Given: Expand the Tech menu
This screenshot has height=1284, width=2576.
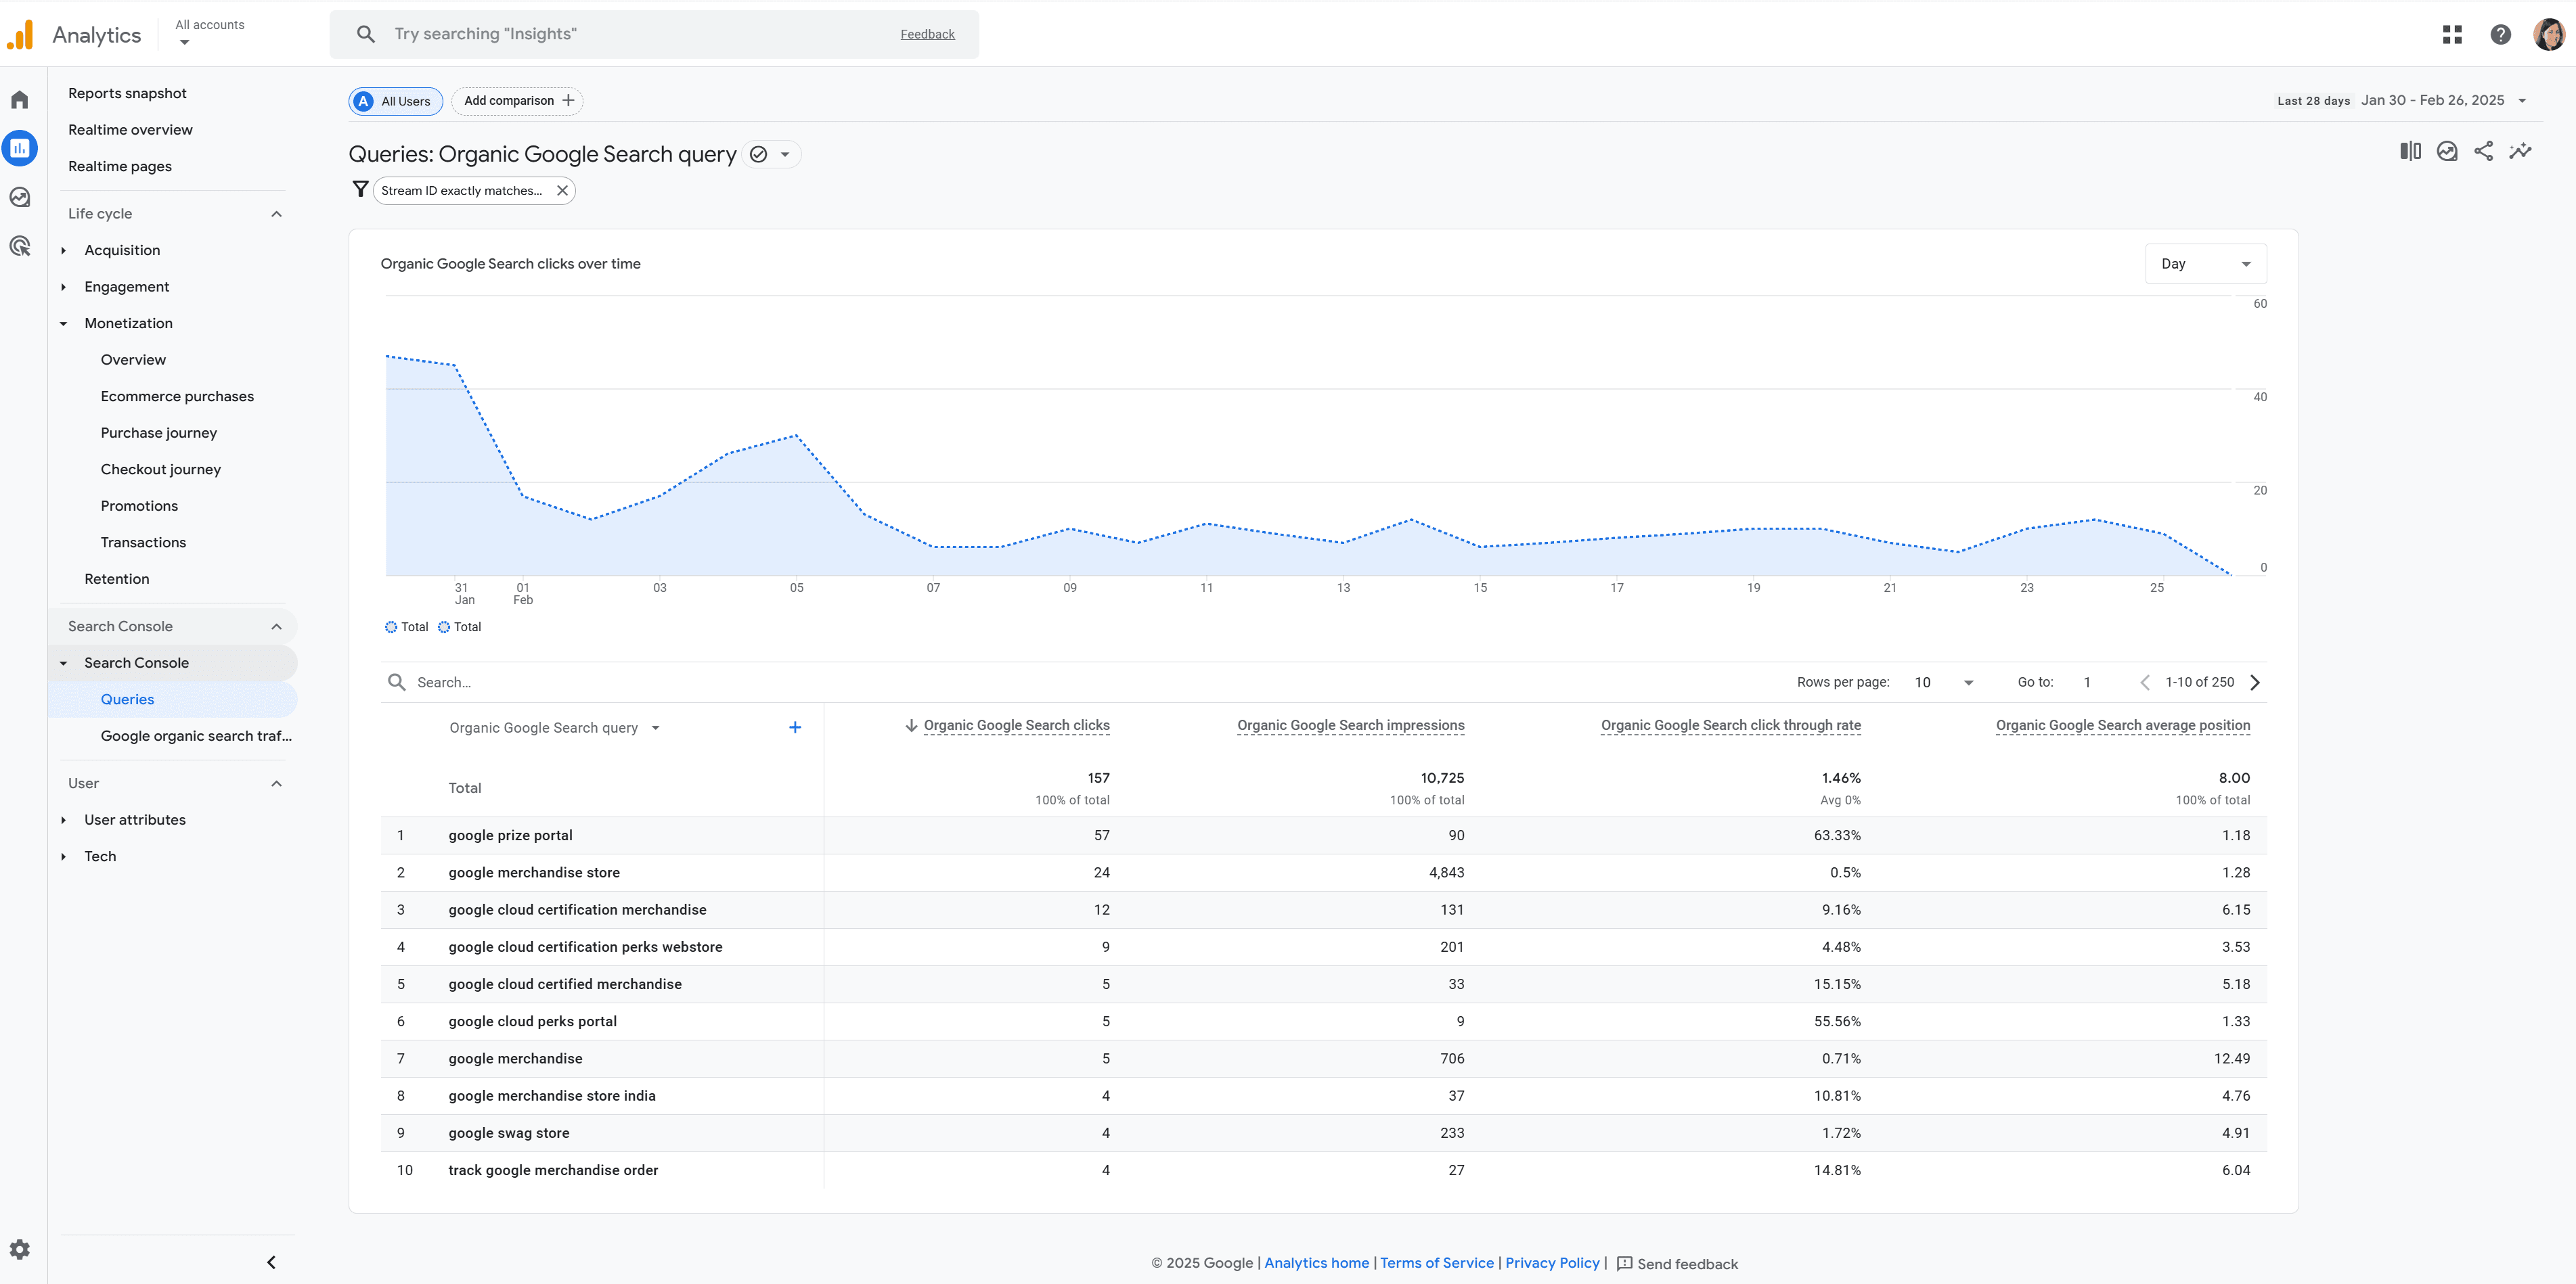Looking at the screenshot, I should 64,856.
